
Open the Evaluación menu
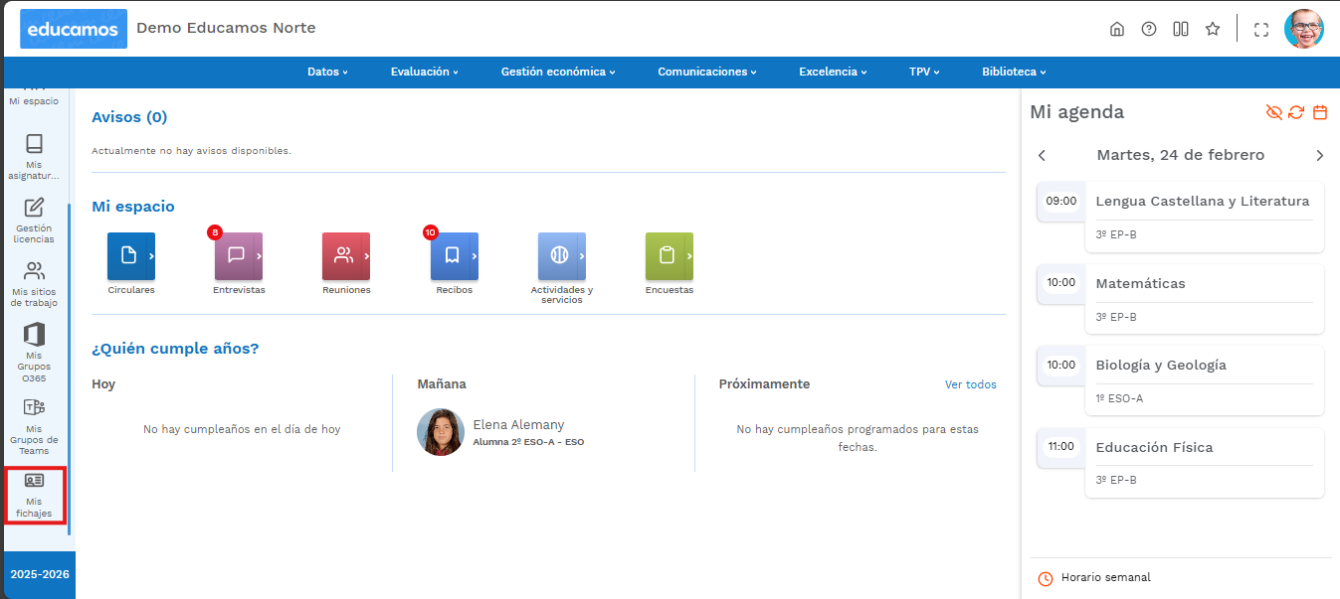click(424, 72)
